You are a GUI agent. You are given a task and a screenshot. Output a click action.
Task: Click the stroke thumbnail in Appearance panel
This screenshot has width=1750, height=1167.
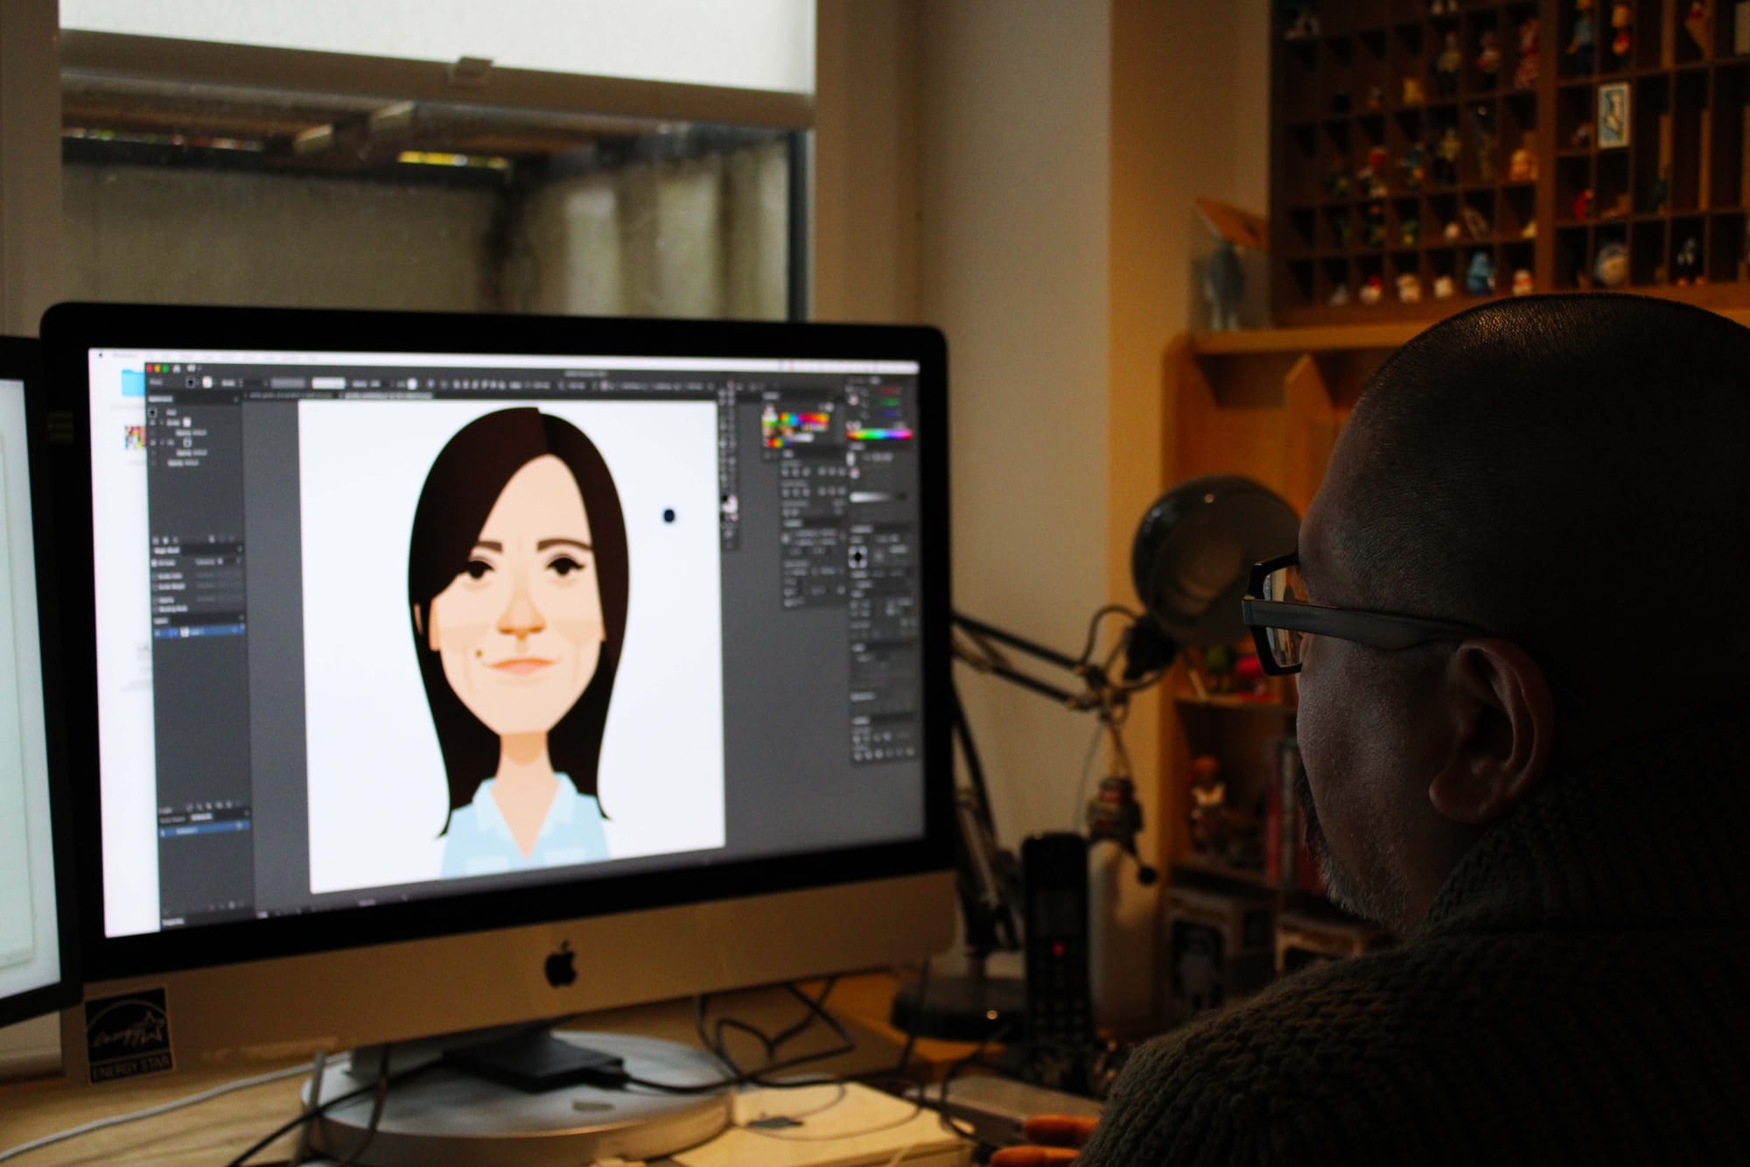click(186, 422)
